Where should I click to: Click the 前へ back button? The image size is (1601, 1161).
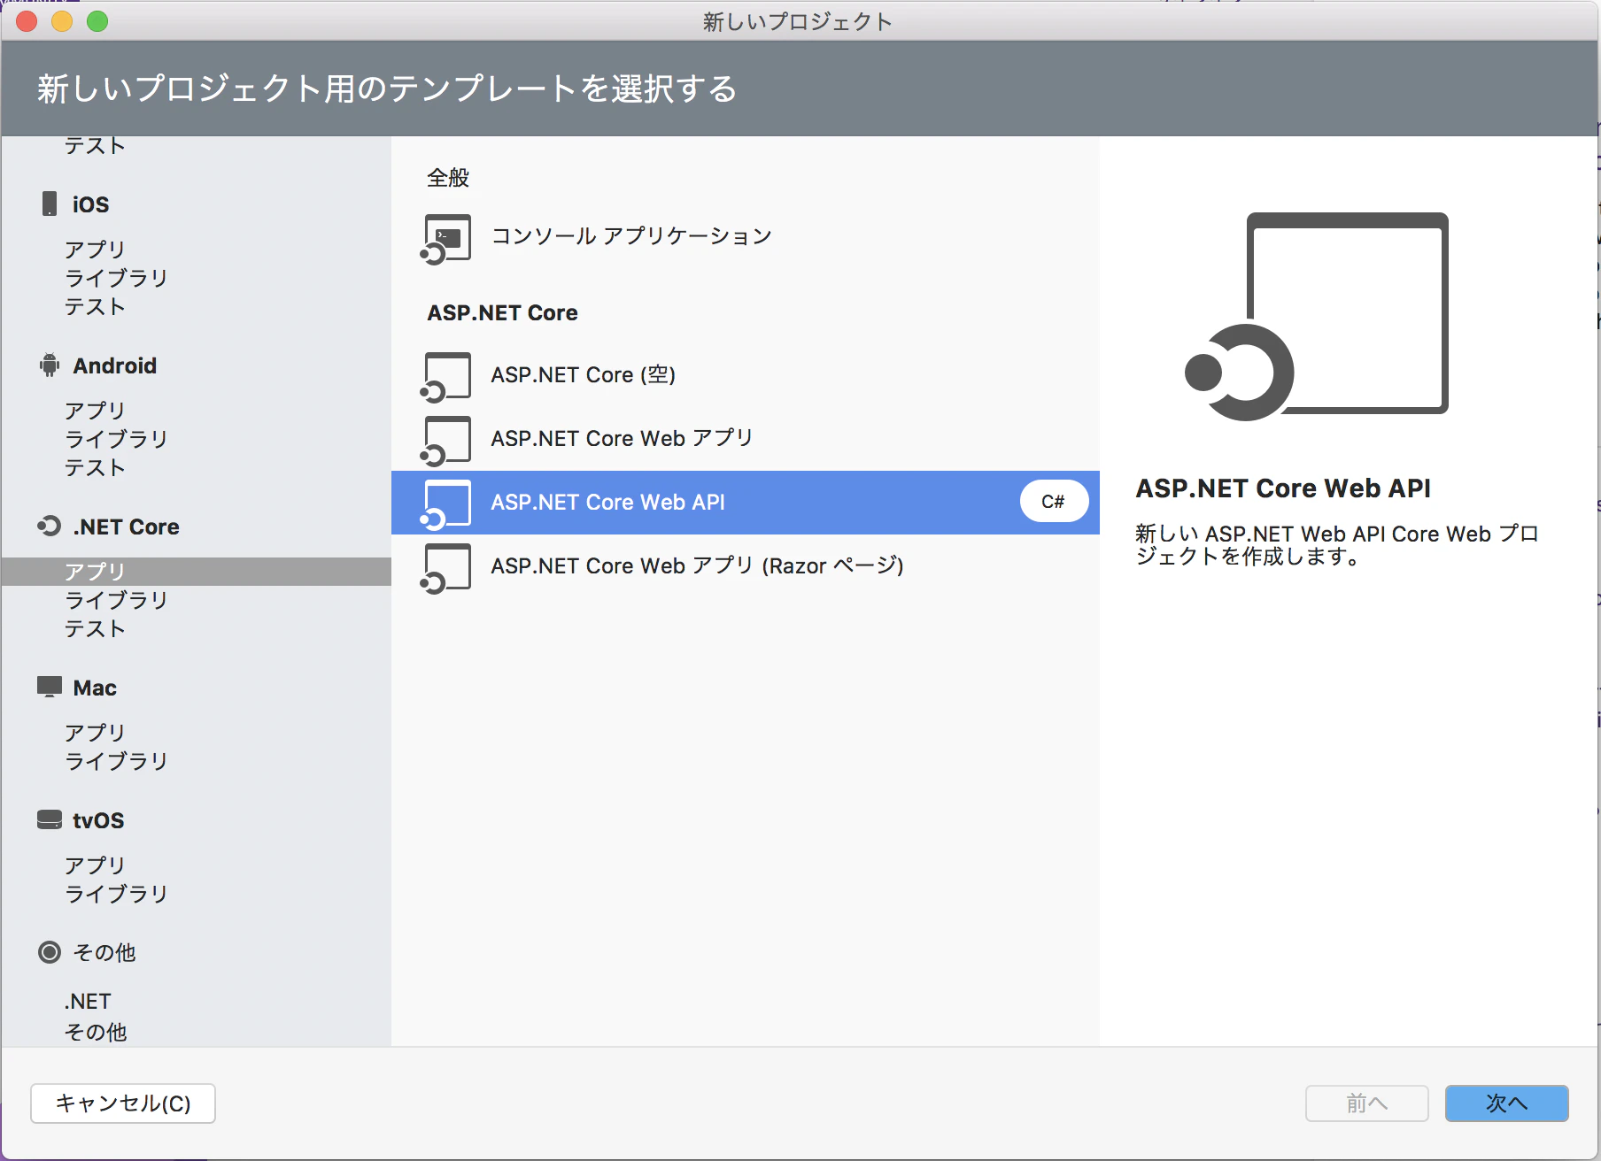[1367, 1103]
